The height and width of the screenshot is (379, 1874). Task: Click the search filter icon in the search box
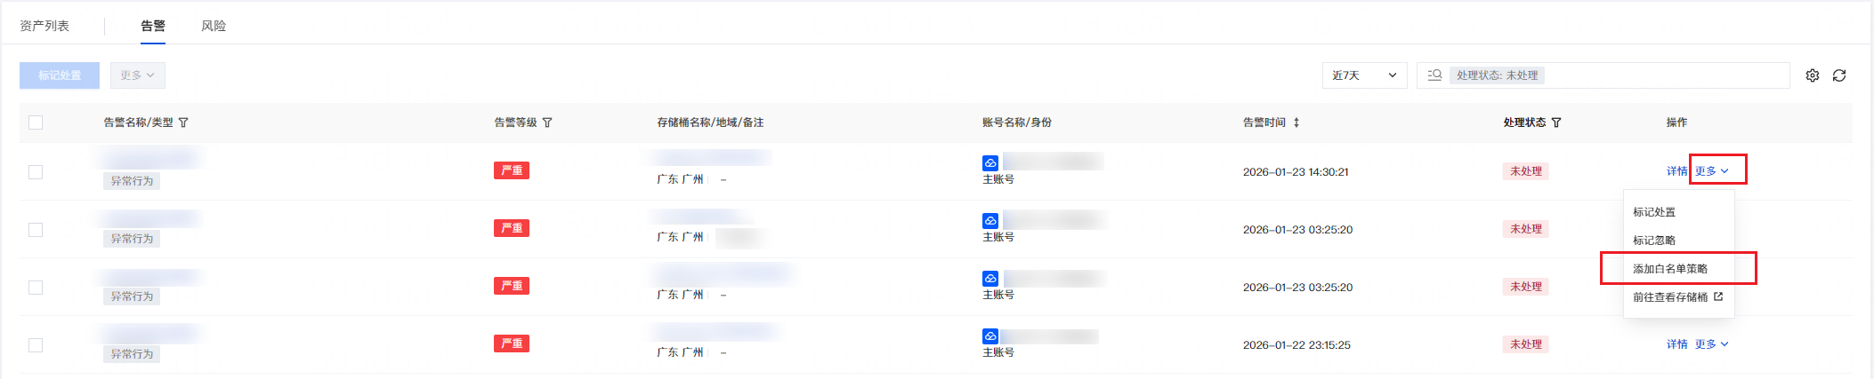coord(1434,75)
